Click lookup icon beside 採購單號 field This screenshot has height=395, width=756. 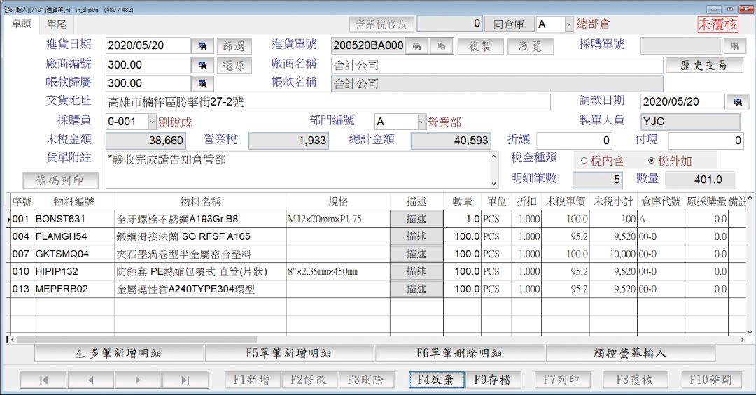coord(735,45)
